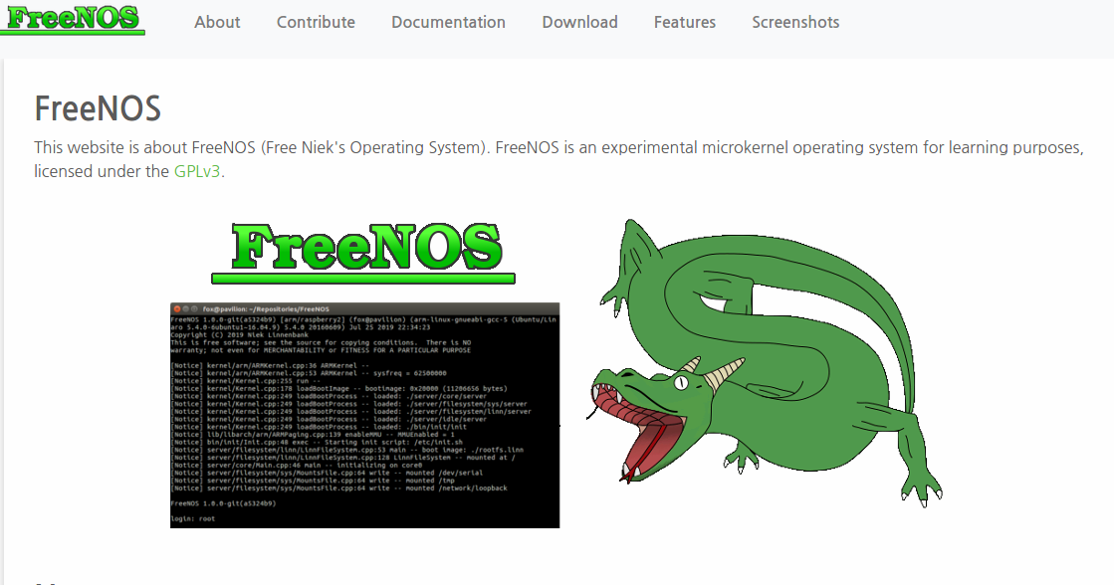
Task: Click the "login: root" line in terminal
Action: tap(192, 519)
